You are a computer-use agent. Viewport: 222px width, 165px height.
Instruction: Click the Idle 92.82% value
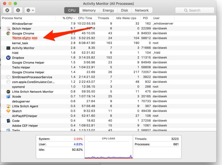tap(77, 150)
